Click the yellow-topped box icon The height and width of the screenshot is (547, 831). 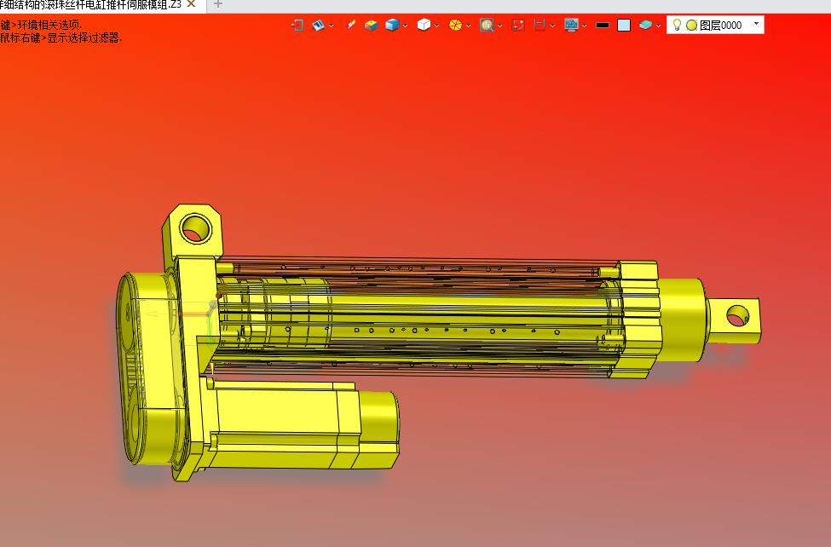pyautogui.click(x=371, y=25)
